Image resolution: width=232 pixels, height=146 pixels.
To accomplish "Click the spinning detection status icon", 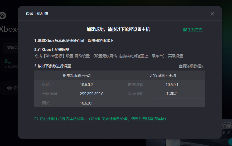I will (x=36, y=119).
